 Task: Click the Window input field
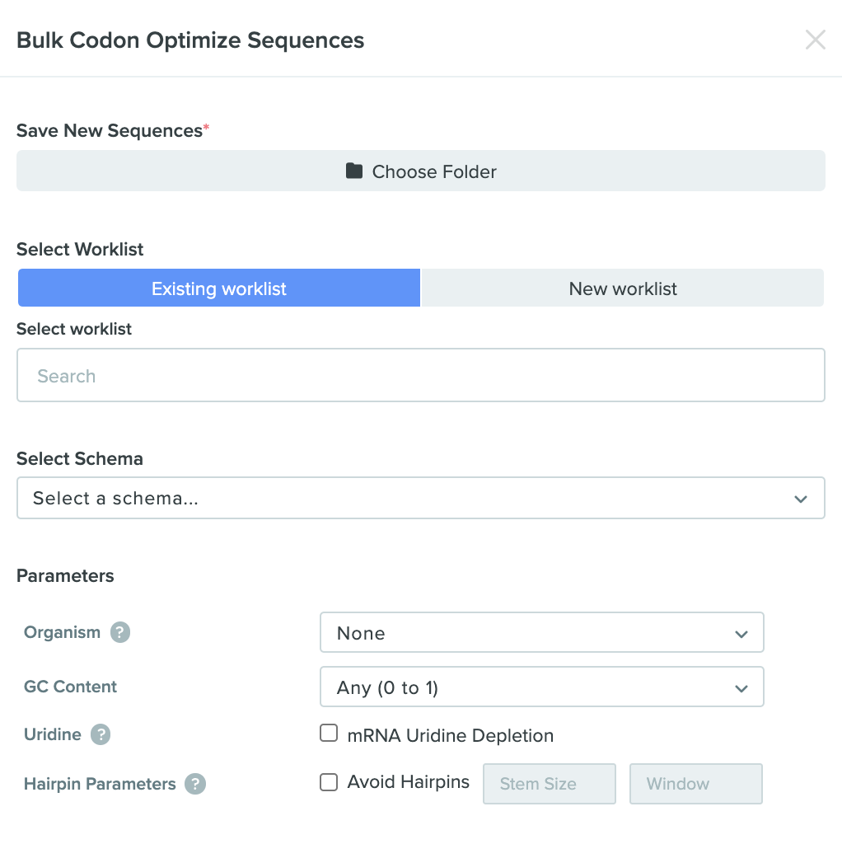[696, 784]
